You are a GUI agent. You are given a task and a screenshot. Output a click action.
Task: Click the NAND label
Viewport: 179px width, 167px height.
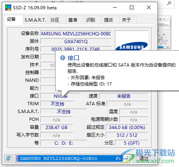[x=32, y=80]
